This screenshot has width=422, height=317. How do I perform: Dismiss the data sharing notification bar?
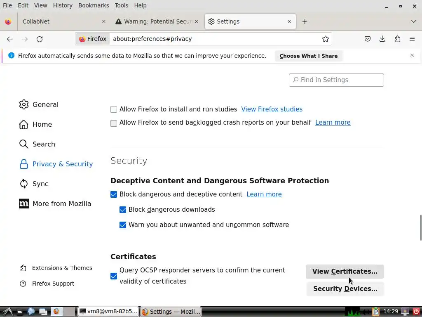[412, 55]
